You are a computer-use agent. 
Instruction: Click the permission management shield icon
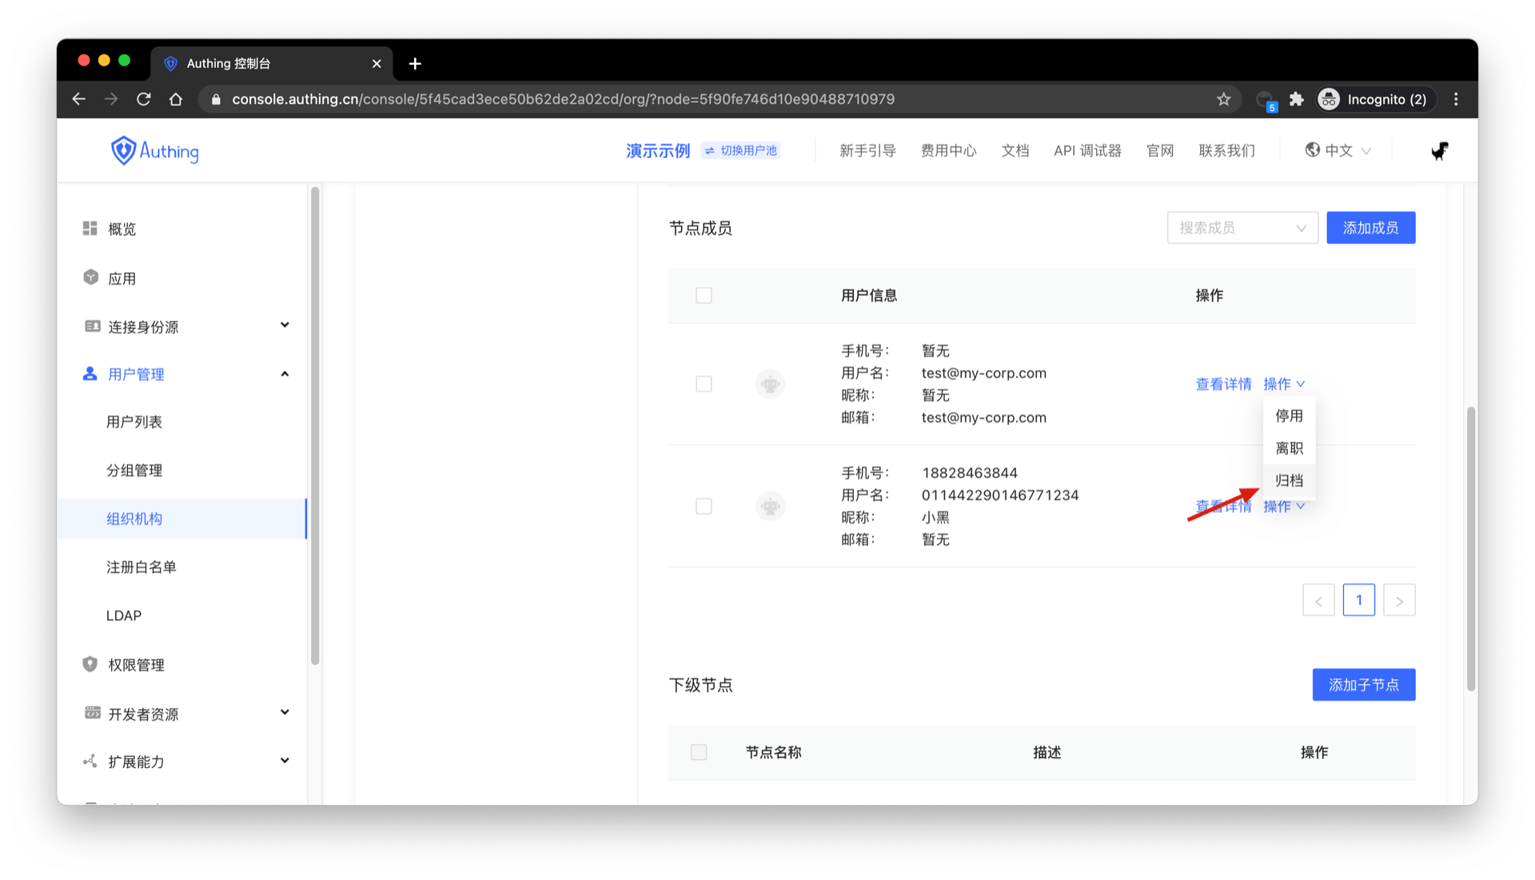(90, 664)
